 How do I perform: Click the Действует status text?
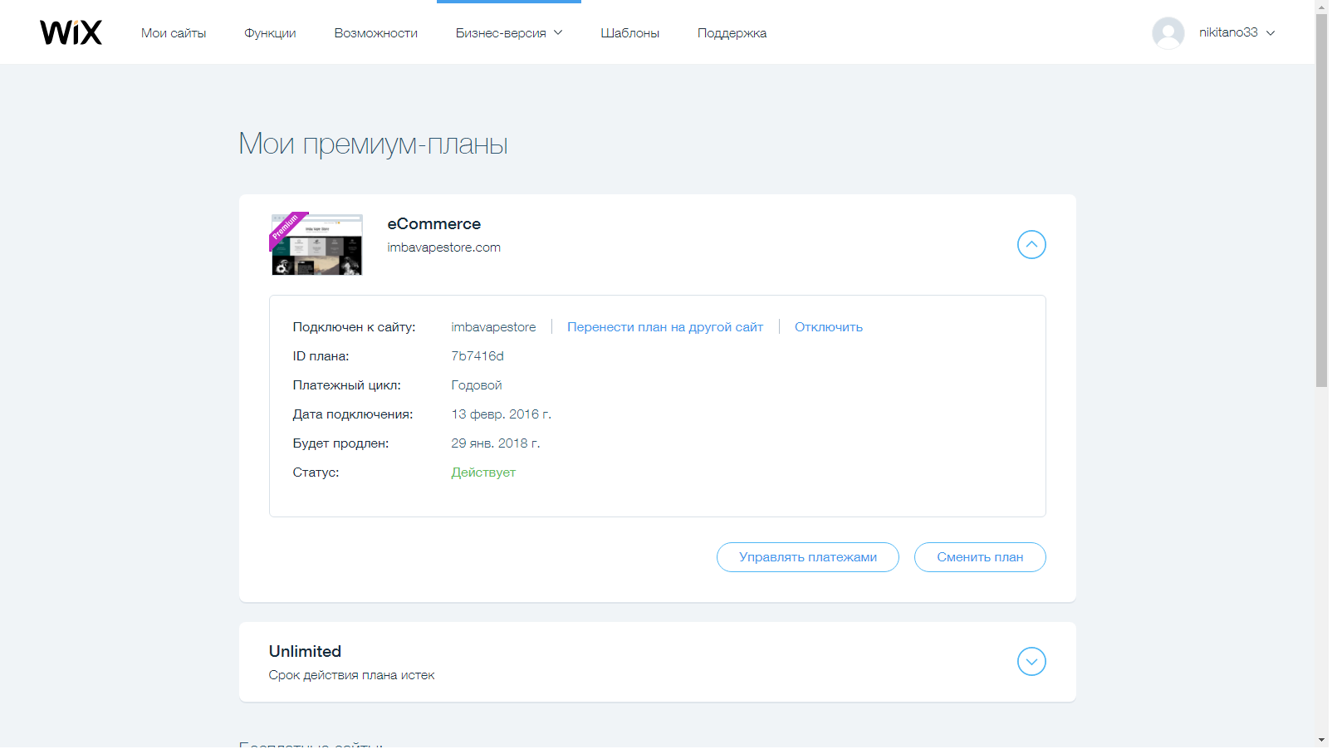483,472
